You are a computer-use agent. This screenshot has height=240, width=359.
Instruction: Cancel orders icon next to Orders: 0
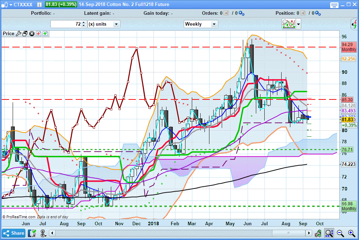[226, 13]
